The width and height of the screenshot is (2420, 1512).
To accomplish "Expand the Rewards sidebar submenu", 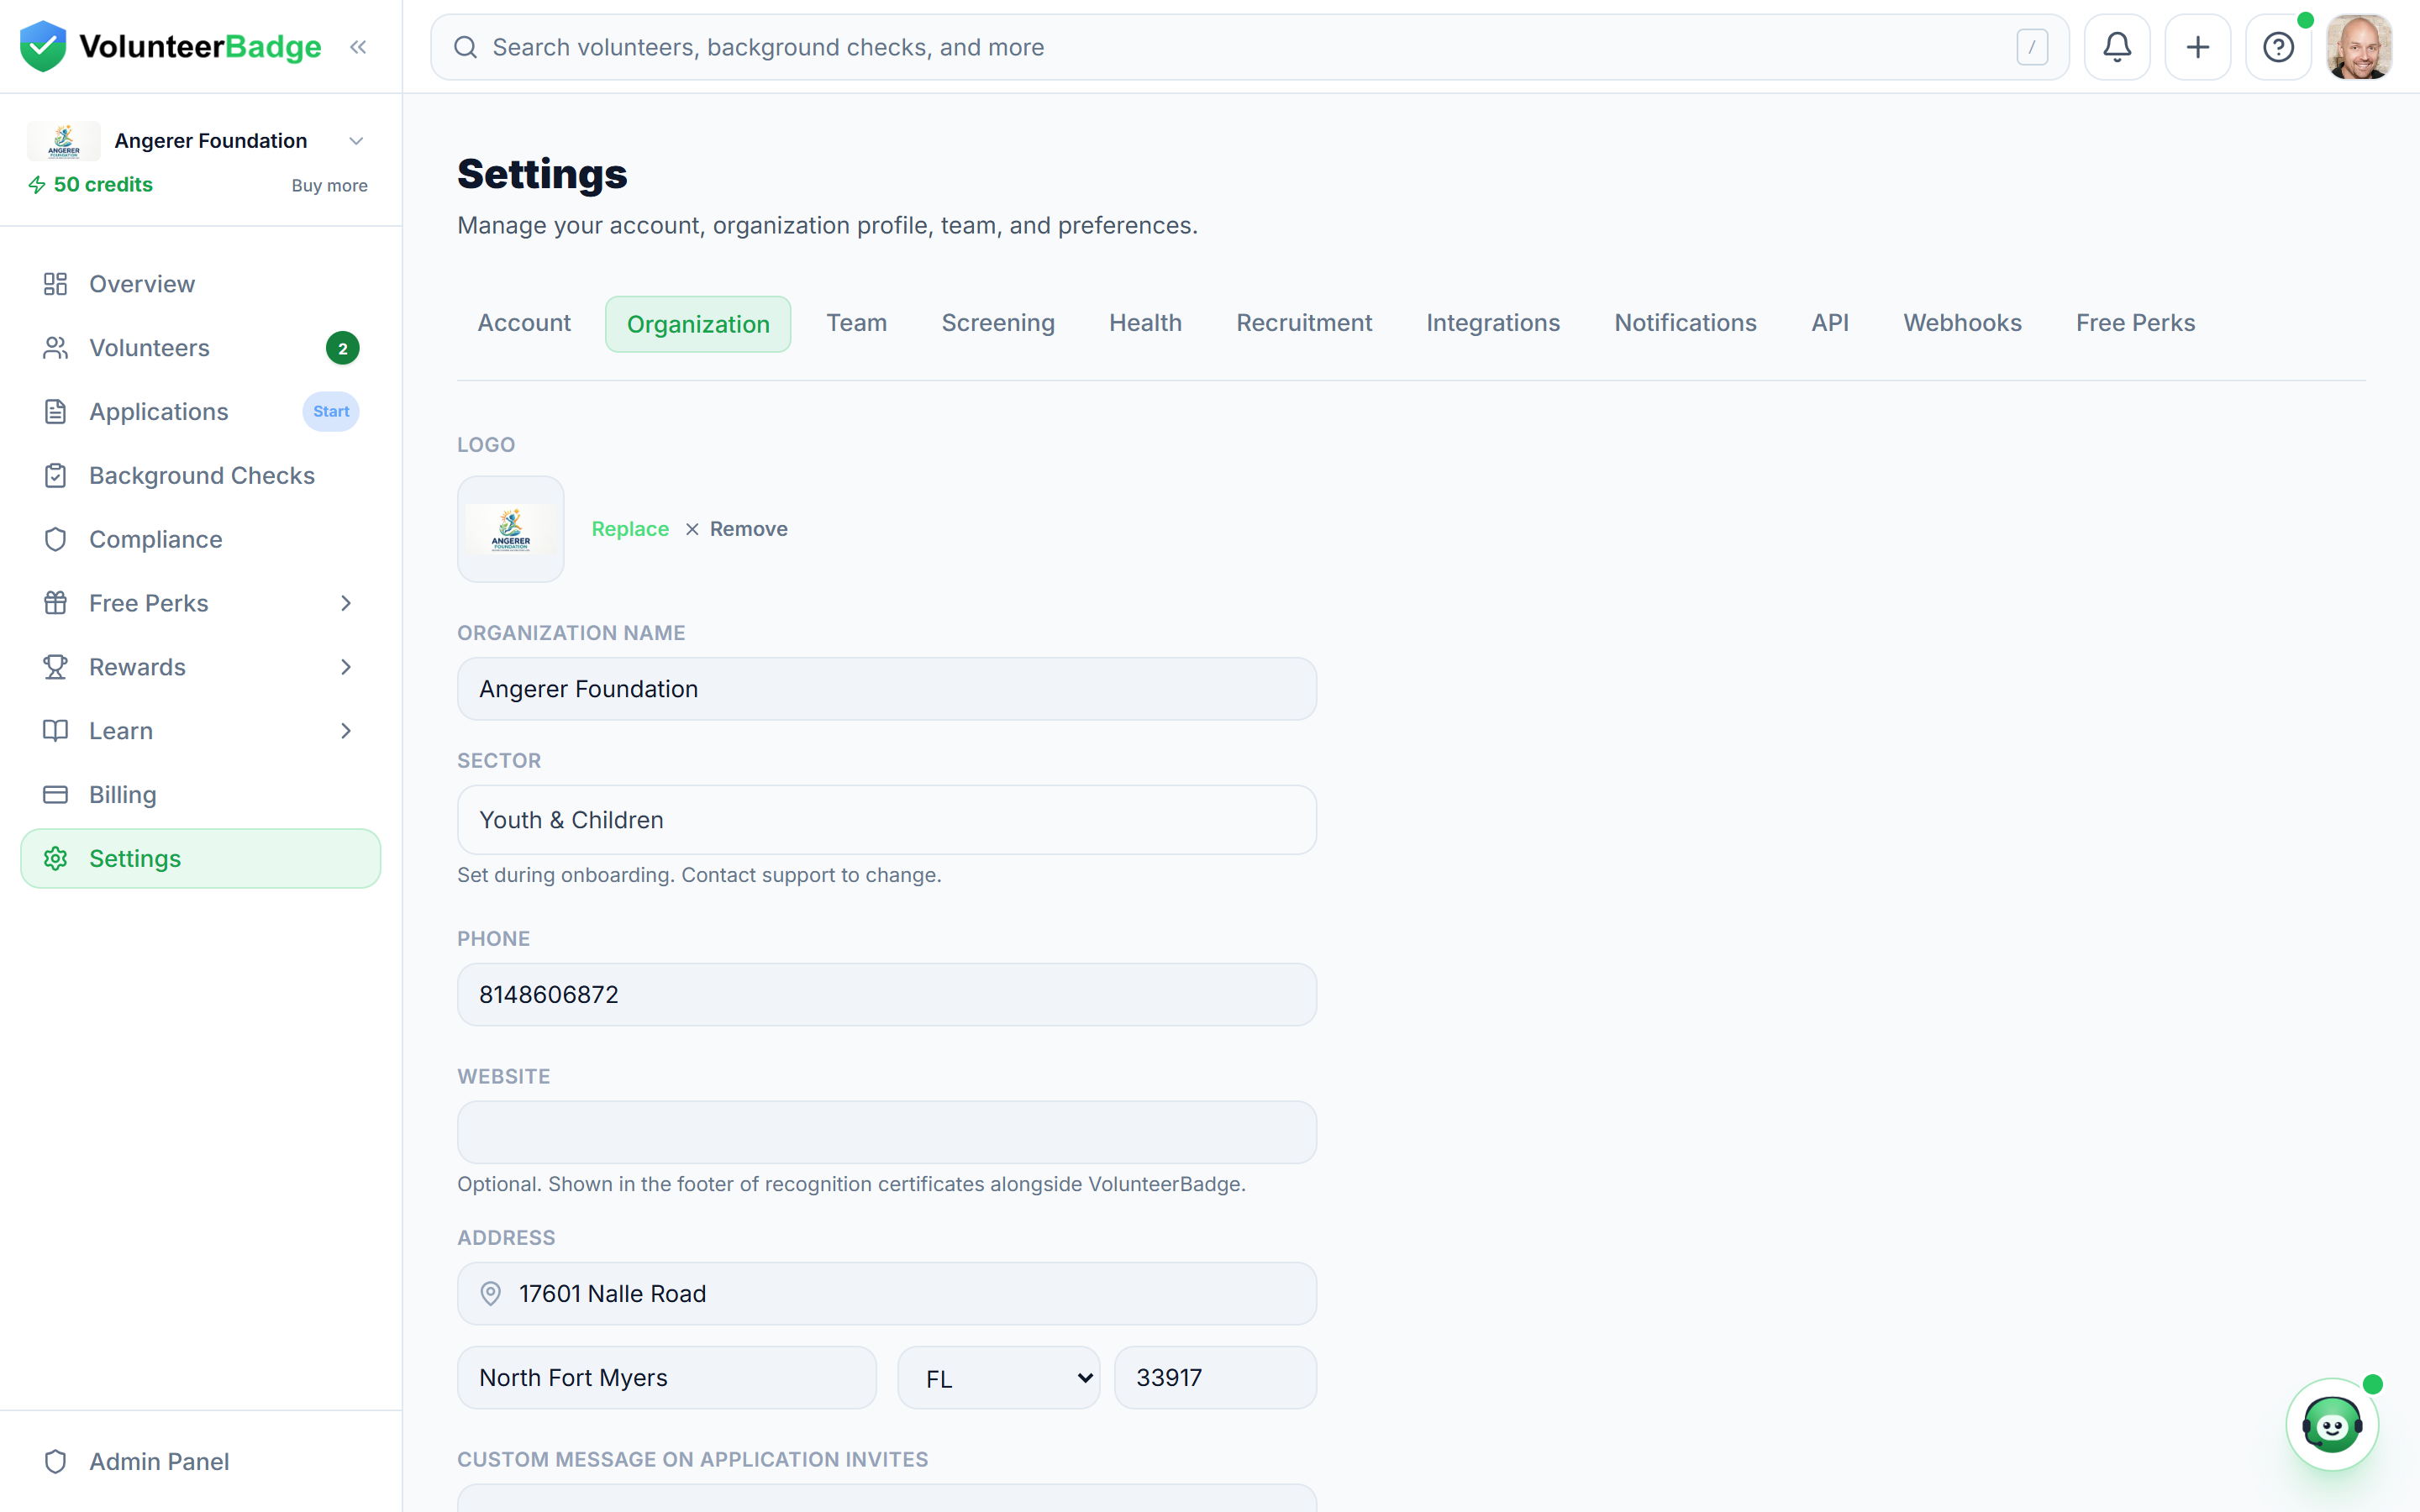I will pos(346,667).
